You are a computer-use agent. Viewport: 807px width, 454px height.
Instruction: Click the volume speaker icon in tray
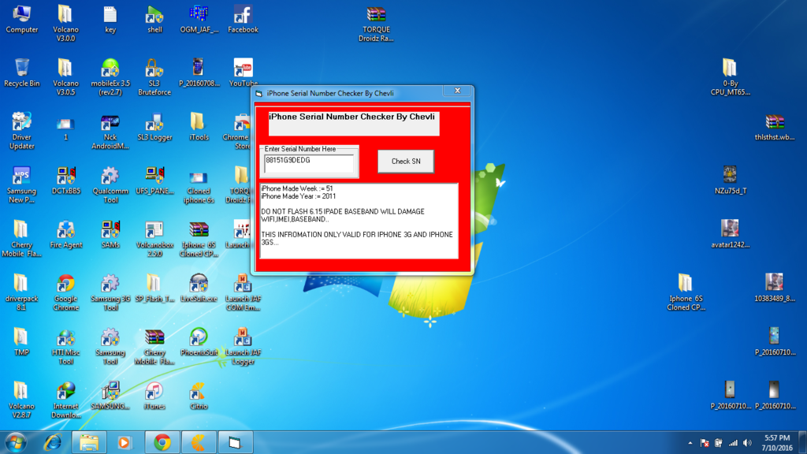click(747, 443)
